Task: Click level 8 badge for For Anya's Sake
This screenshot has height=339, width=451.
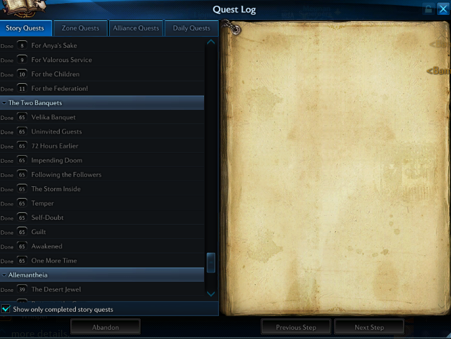Action: click(x=22, y=45)
